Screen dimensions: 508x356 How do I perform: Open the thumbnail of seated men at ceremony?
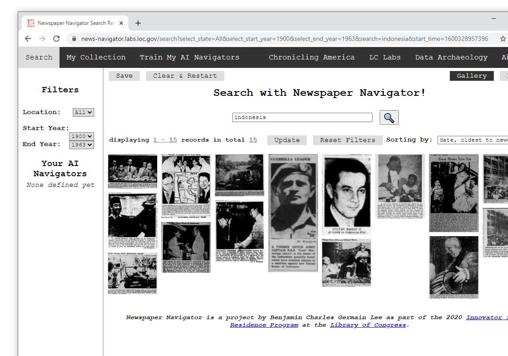[347, 263]
